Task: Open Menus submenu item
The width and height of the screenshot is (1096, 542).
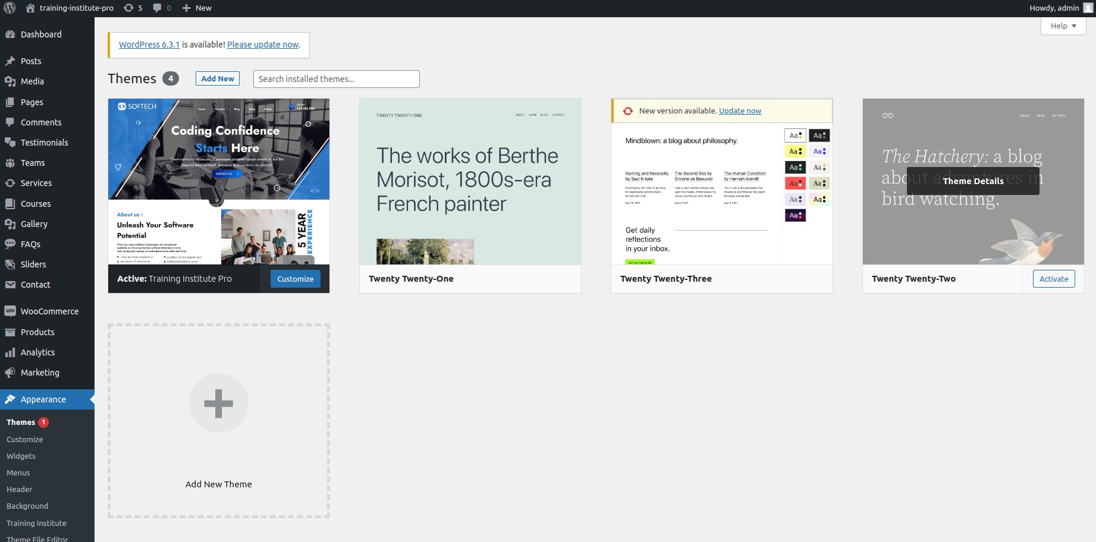Action: (18, 472)
